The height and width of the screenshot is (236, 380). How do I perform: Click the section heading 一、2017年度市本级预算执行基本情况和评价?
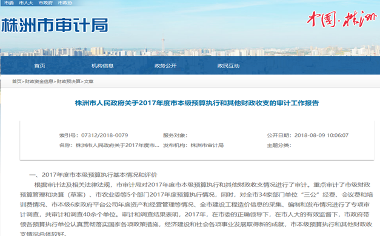tap(93, 175)
